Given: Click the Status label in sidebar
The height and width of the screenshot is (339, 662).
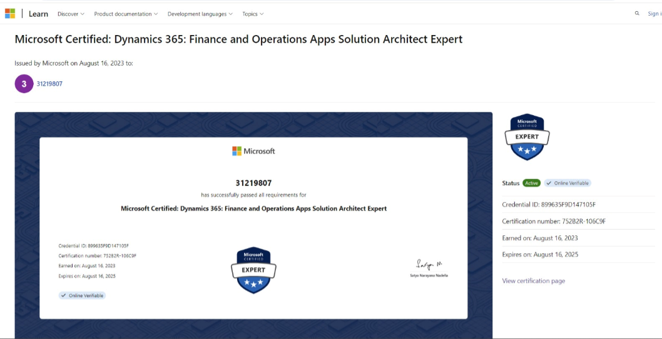Looking at the screenshot, I should click(x=511, y=183).
